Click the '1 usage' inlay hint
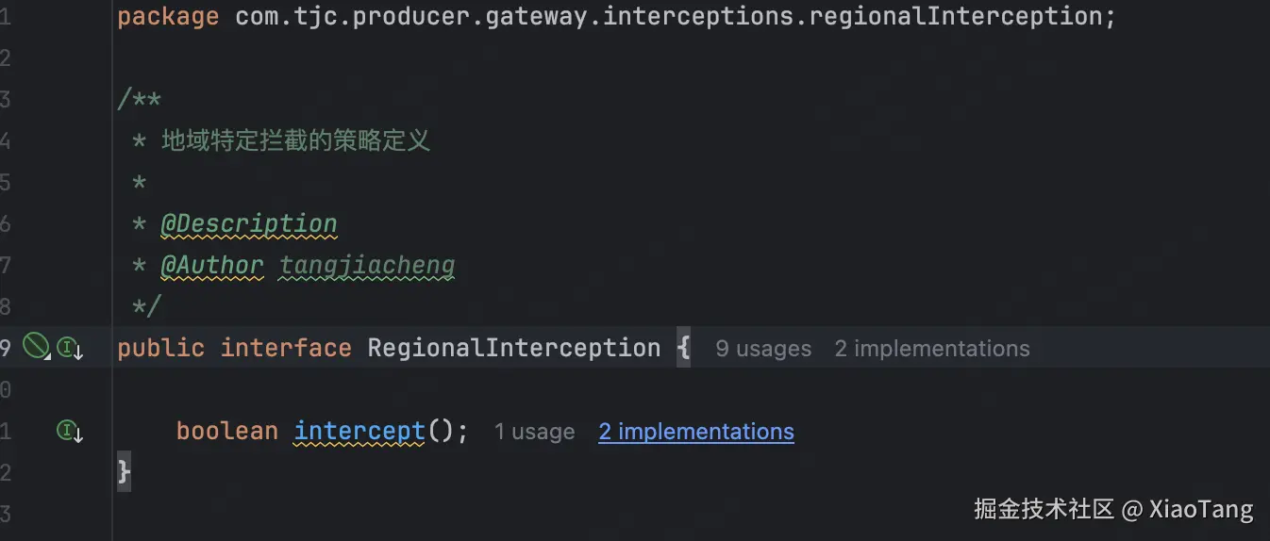Image resolution: width=1270 pixels, height=541 pixels. coord(534,432)
